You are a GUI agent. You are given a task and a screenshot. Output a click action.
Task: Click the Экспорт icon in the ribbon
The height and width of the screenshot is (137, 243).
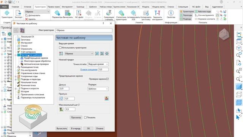pyautogui.click(x=19, y=13)
